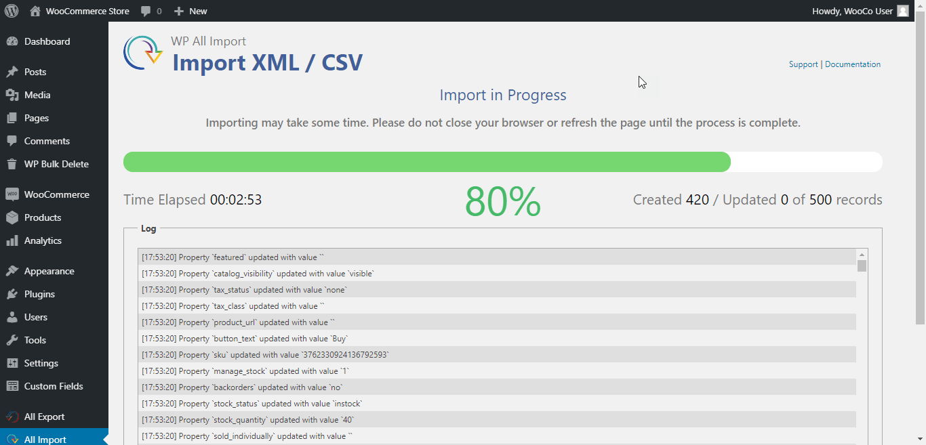Click the Appearance paintbrush icon
The height and width of the screenshot is (445, 926).
pyautogui.click(x=12, y=271)
